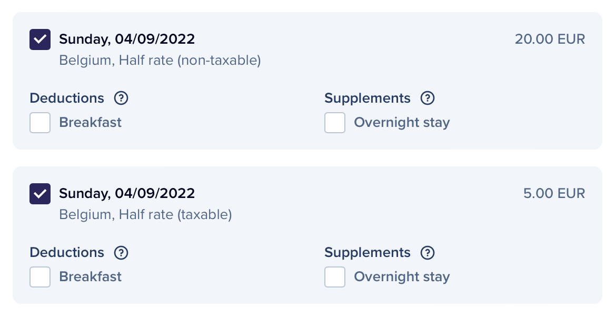Screen dimensions: 615x317
Task: Open Supplements help icon in taxable 5.00 EUR entry
Action: (x=428, y=253)
